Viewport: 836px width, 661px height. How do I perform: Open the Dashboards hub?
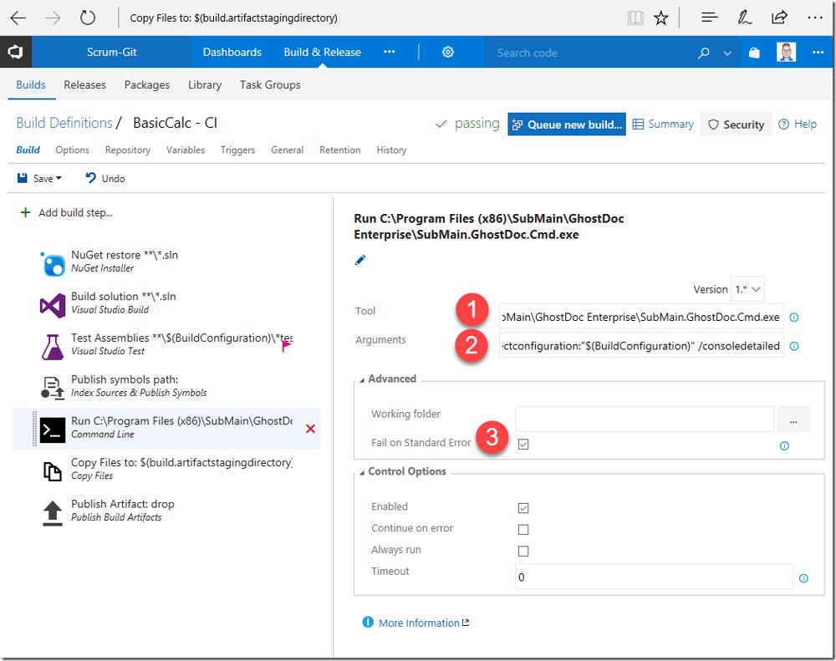(232, 53)
